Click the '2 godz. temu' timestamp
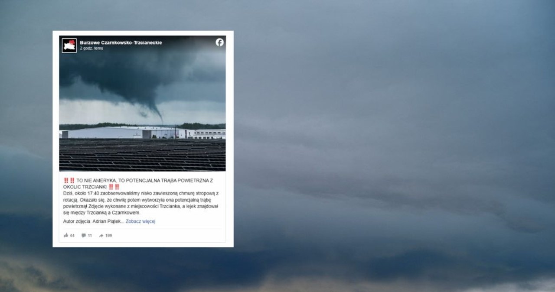The image size is (555, 292). pyautogui.click(x=91, y=49)
